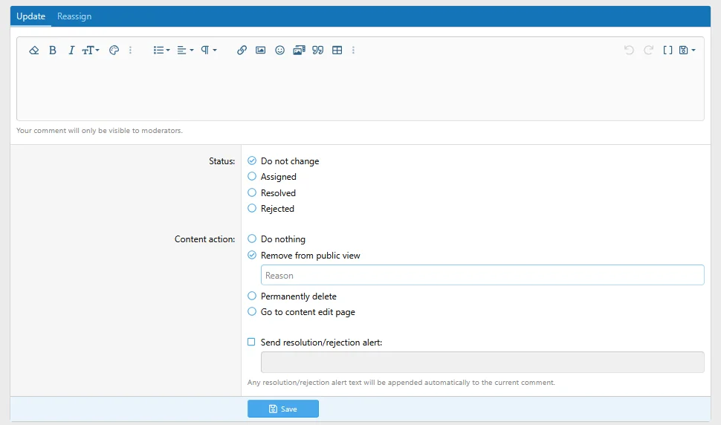This screenshot has height=425, width=721.
Task: Select the Resolved status option
Action: [252, 193]
